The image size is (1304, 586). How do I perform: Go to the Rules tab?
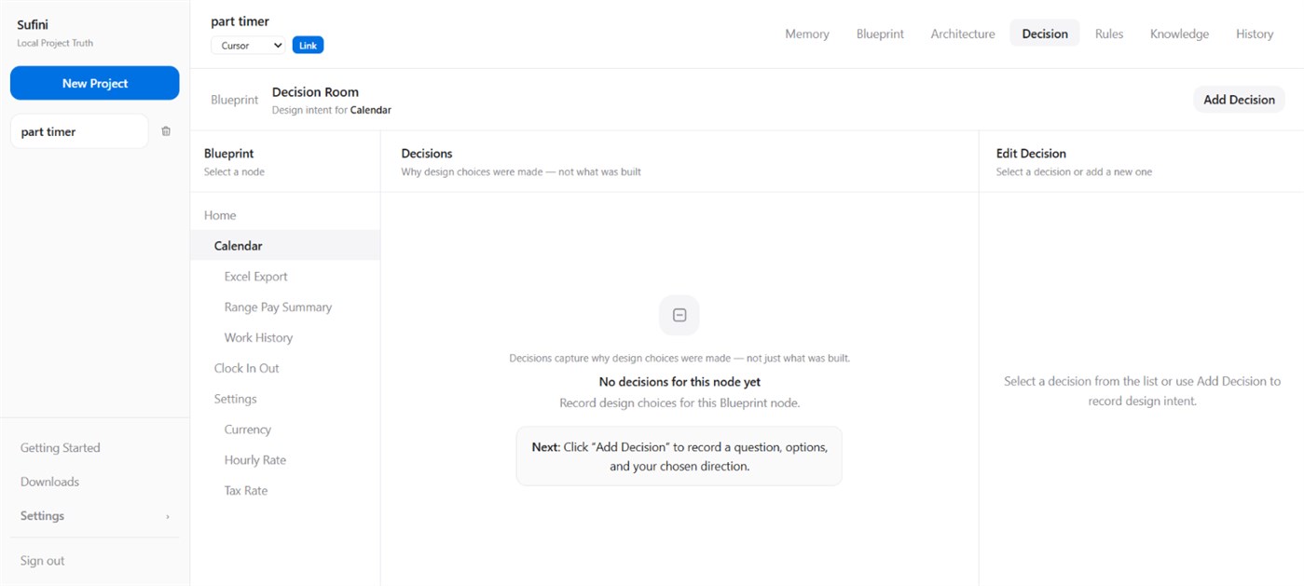click(x=1109, y=34)
